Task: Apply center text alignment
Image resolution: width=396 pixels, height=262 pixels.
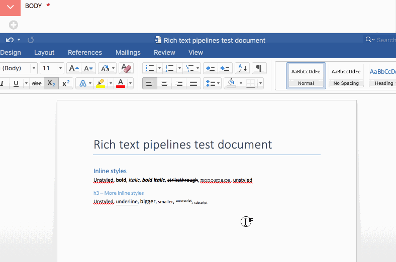Action: tap(164, 83)
